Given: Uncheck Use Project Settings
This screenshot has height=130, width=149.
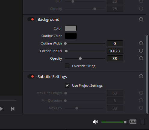Looking at the screenshot, I should [67, 85].
